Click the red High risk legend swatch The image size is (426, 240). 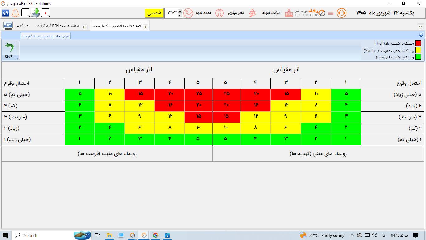pos(418,43)
